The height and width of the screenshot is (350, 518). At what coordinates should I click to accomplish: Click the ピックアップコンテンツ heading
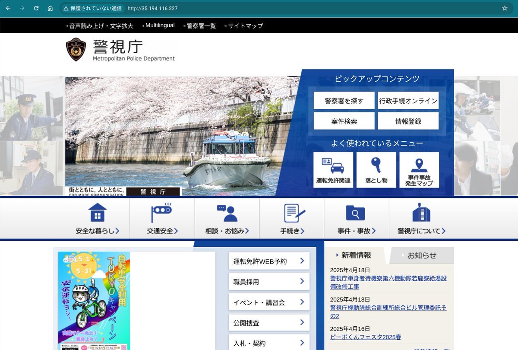click(x=377, y=79)
